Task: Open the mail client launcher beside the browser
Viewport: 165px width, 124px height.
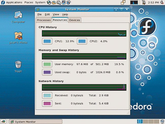Action: [54, 3]
